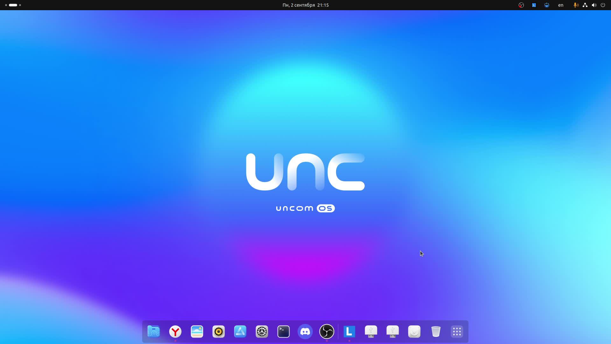This screenshot has height=344, width=611.
Task: Open the date and time calendar menu
Action: pyautogui.click(x=305, y=5)
